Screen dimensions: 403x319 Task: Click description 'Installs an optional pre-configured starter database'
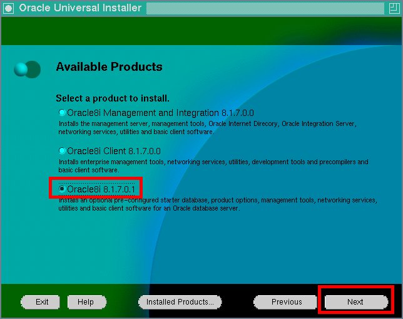pos(218,204)
